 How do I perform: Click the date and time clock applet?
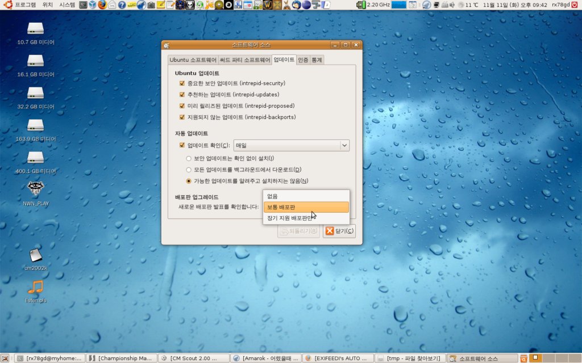pyautogui.click(x=515, y=5)
